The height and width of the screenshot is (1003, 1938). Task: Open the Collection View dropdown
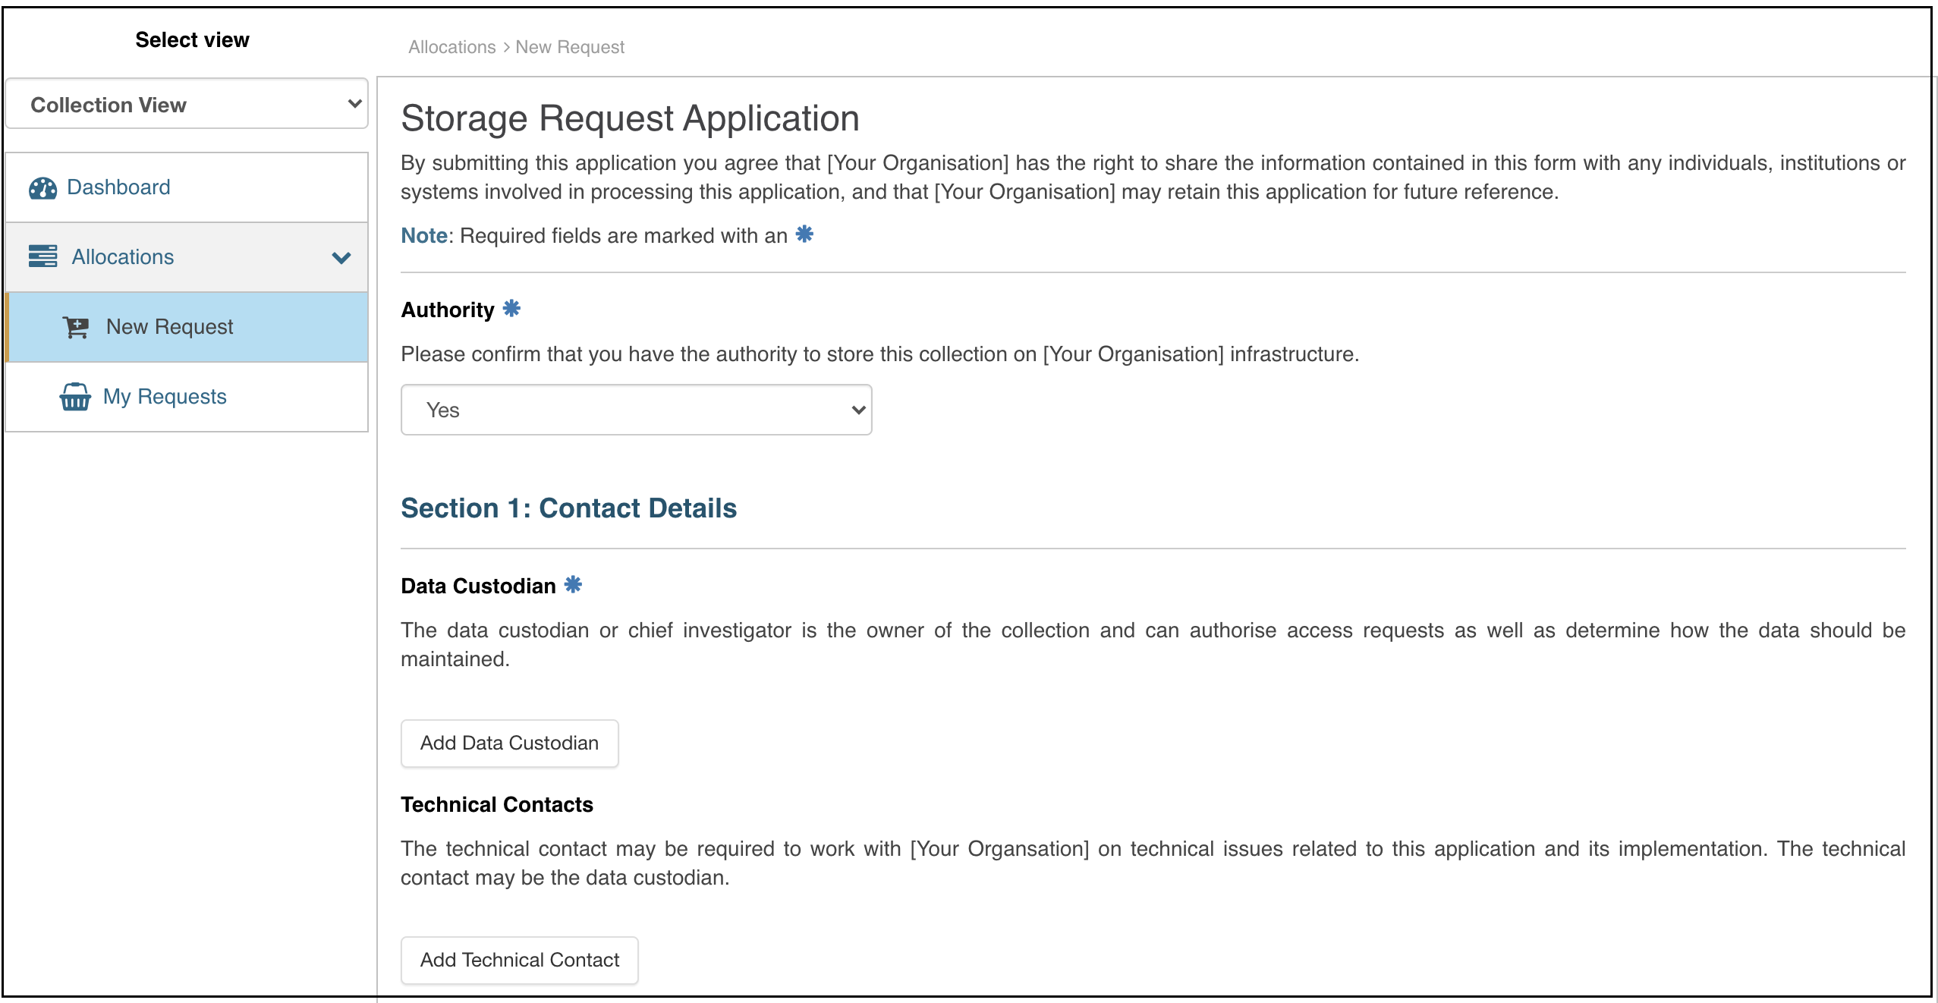point(187,104)
